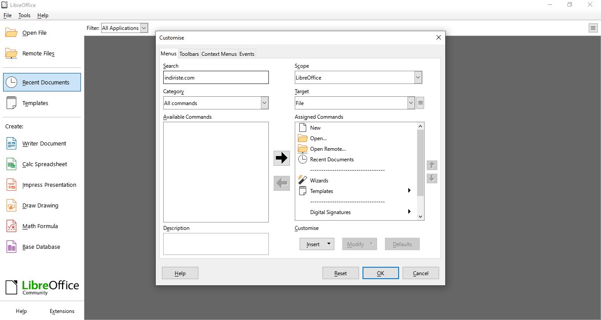This screenshot has height=320, width=601.
Task: Click the Cancel button
Action: tap(421, 273)
